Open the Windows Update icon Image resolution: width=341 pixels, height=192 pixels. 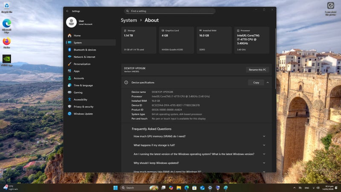69,113
